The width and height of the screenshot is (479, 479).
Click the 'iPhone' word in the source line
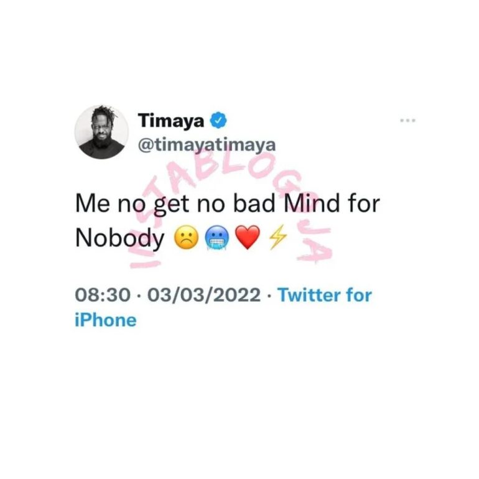(106, 320)
